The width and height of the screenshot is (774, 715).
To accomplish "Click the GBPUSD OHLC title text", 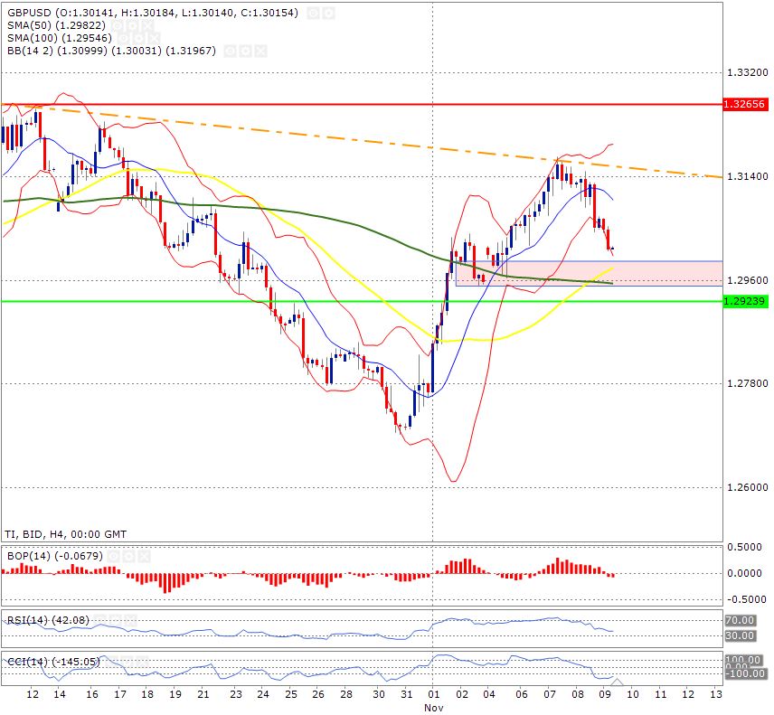I will click(153, 13).
